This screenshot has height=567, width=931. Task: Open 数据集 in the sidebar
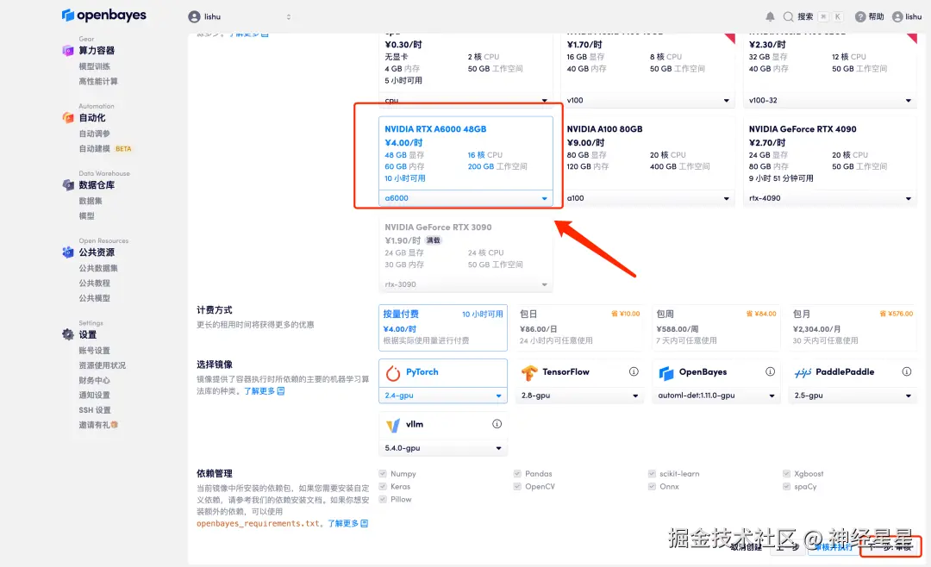[x=91, y=201]
